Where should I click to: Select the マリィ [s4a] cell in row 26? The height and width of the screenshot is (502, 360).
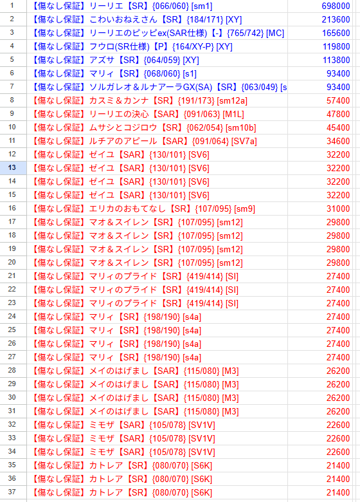[157, 344]
